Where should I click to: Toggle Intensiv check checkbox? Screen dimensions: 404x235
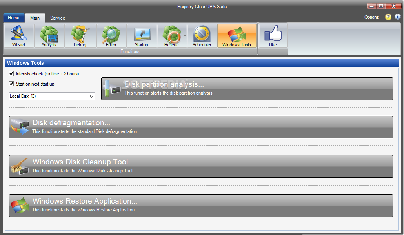point(11,74)
